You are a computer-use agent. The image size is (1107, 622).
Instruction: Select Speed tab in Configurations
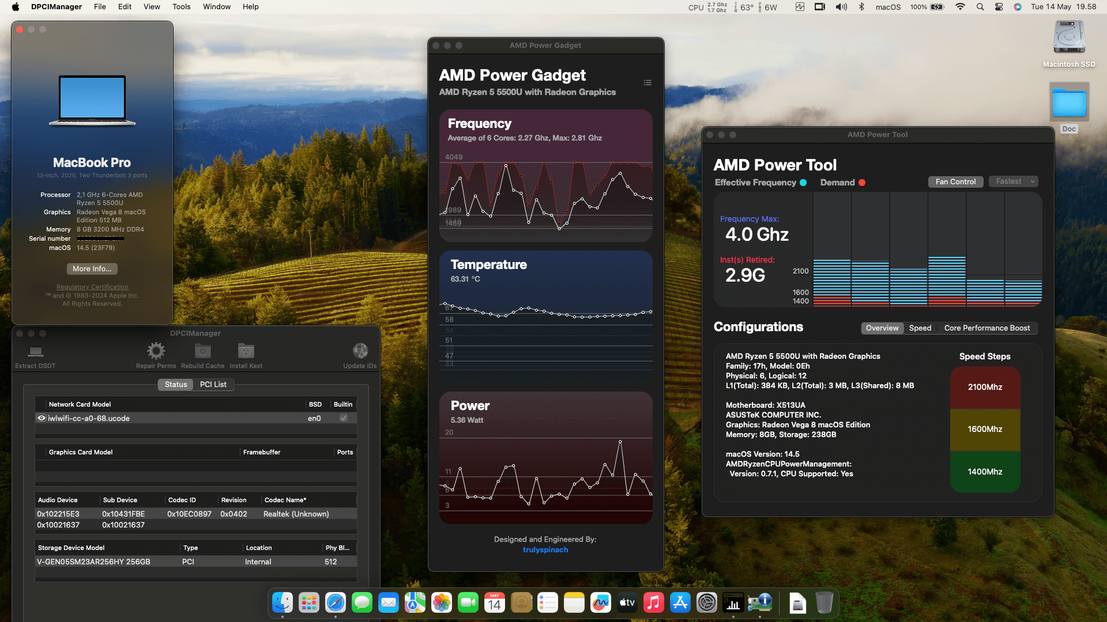pos(920,328)
